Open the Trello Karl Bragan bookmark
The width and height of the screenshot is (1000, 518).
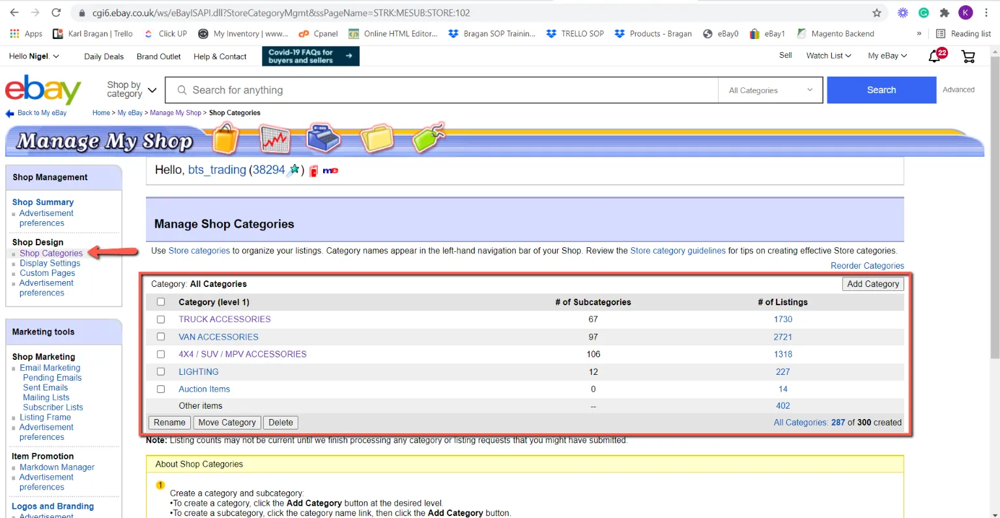click(93, 34)
